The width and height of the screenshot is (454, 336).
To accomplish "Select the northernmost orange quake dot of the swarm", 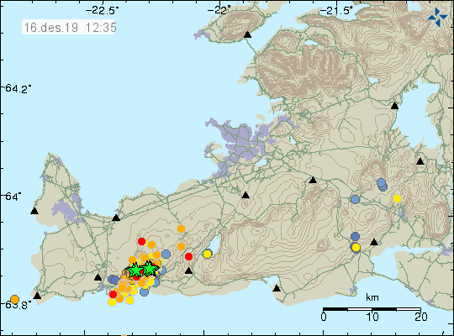I will 181,229.
